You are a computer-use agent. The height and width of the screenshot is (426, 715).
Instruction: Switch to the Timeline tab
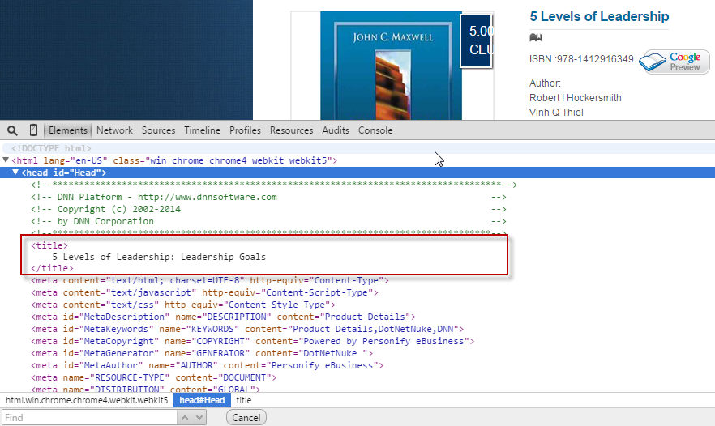(x=202, y=130)
